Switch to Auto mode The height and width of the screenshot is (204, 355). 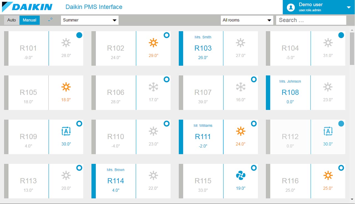tap(12, 20)
